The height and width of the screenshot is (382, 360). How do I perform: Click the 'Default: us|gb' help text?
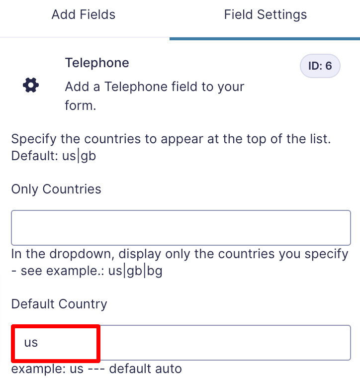[54, 156]
